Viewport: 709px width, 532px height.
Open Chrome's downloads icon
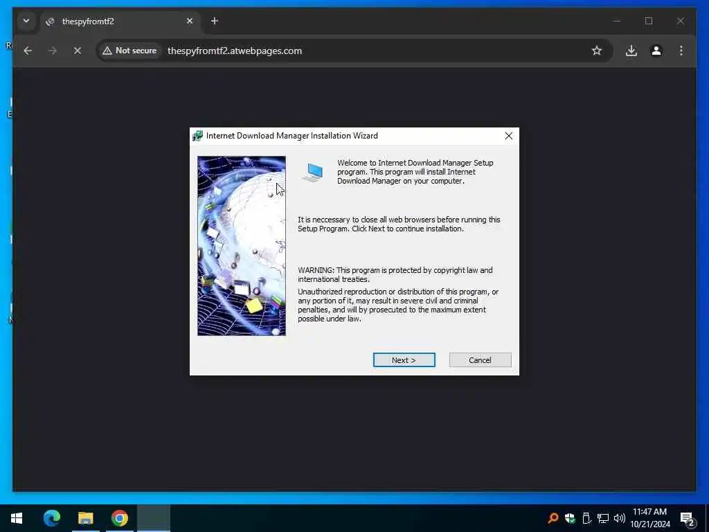[x=631, y=51]
